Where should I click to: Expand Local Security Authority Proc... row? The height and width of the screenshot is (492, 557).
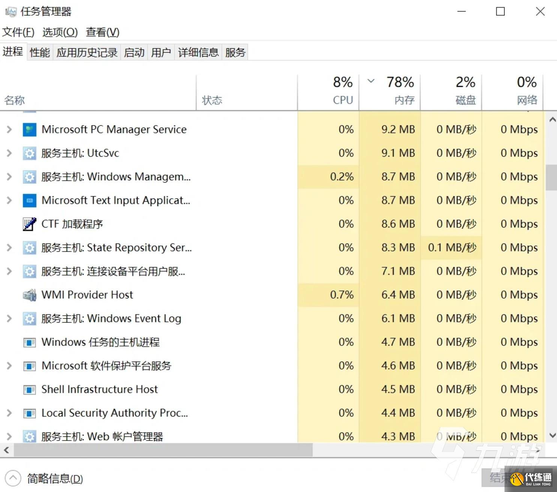[9, 413]
